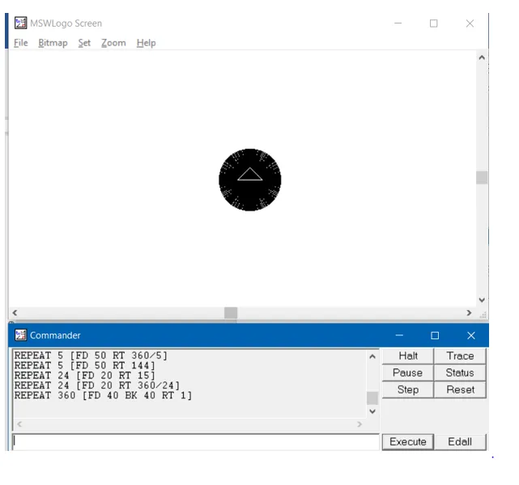
Task: Click the Commander window title icon
Action: tap(21, 335)
